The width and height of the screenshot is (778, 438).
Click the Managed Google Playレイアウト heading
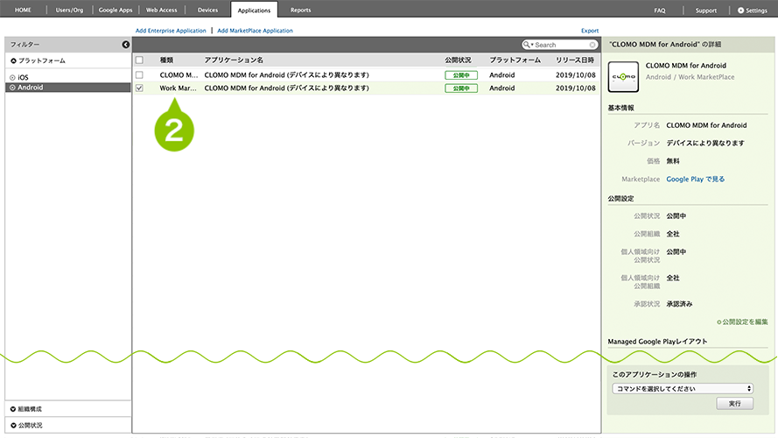coord(657,342)
